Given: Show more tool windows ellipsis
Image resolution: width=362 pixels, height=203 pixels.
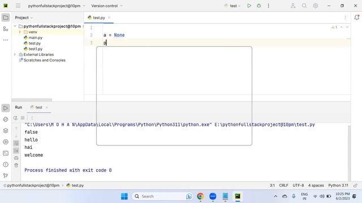Looking at the screenshot, I should [6, 40].
